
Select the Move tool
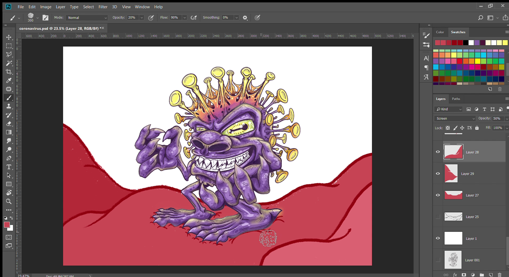pos(9,37)
